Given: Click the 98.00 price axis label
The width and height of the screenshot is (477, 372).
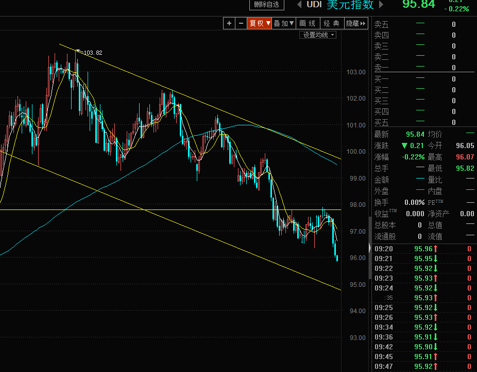Looking at the screenshot, I should click(357, 205).
